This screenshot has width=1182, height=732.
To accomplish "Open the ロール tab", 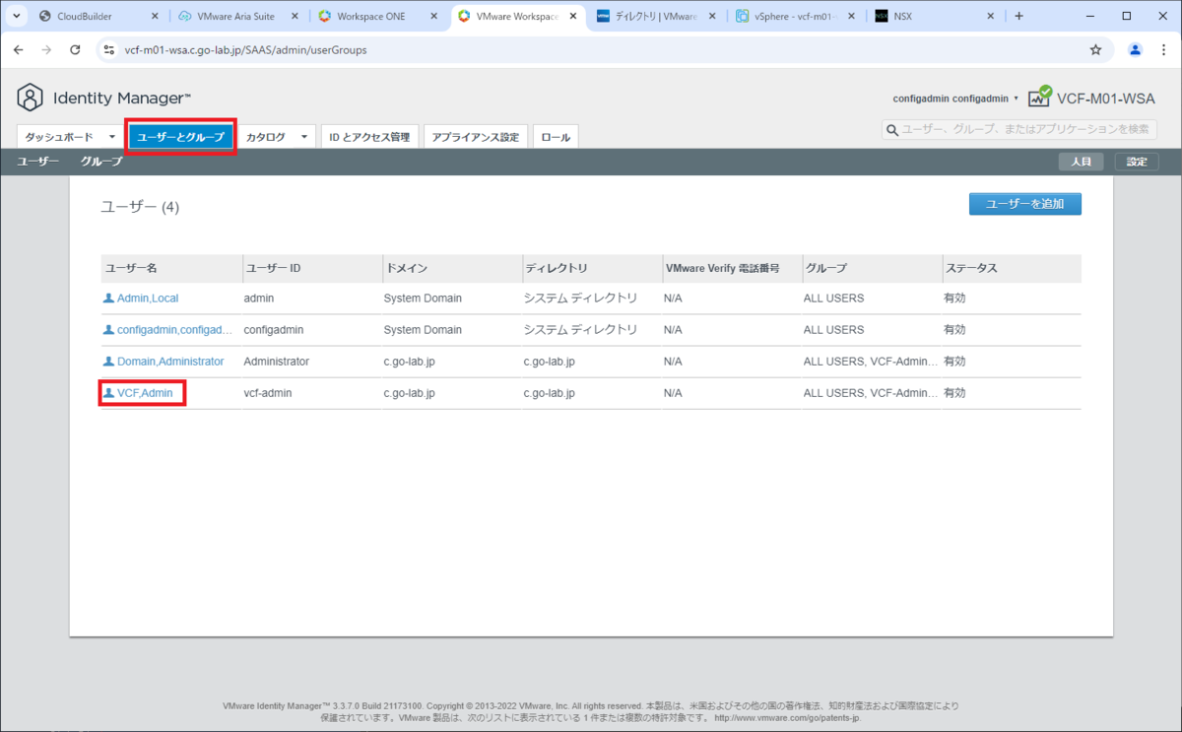I will [x=556, y=137].
